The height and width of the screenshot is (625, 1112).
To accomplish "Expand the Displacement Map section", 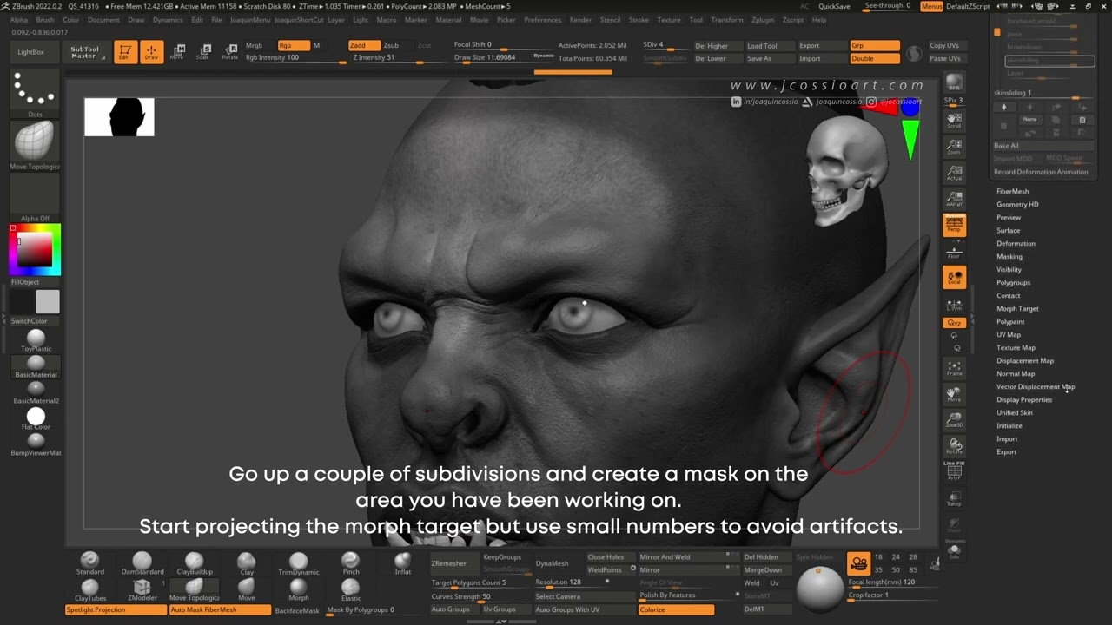I will (1025, 360).
